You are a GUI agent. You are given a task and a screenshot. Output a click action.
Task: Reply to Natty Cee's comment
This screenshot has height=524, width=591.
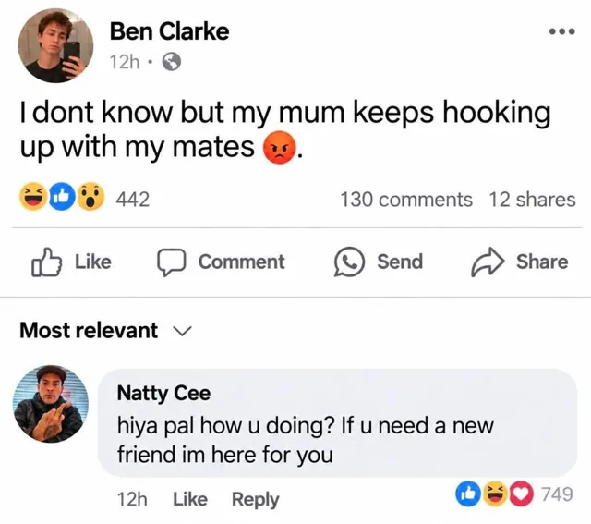coord(256,500)
